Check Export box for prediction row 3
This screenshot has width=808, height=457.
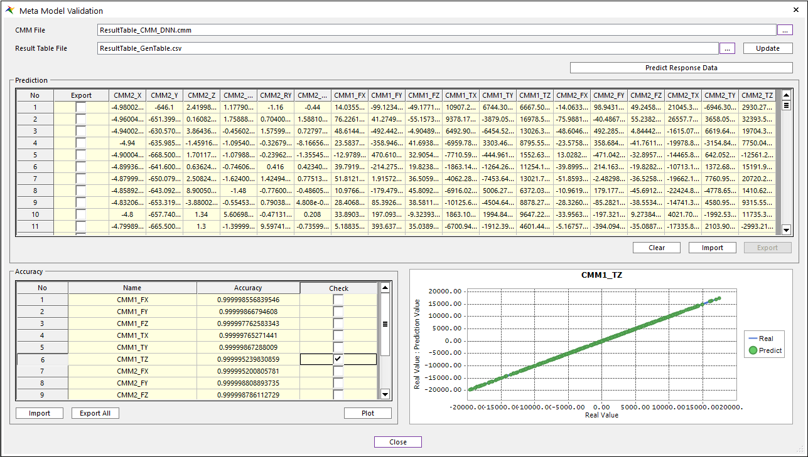[x=81, y=131]
